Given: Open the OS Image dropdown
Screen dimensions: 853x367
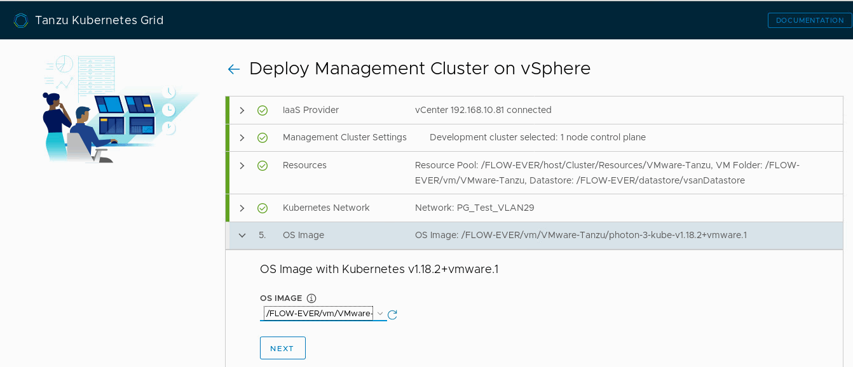Looking at the screenshot, I should click(x=323, y=314).
